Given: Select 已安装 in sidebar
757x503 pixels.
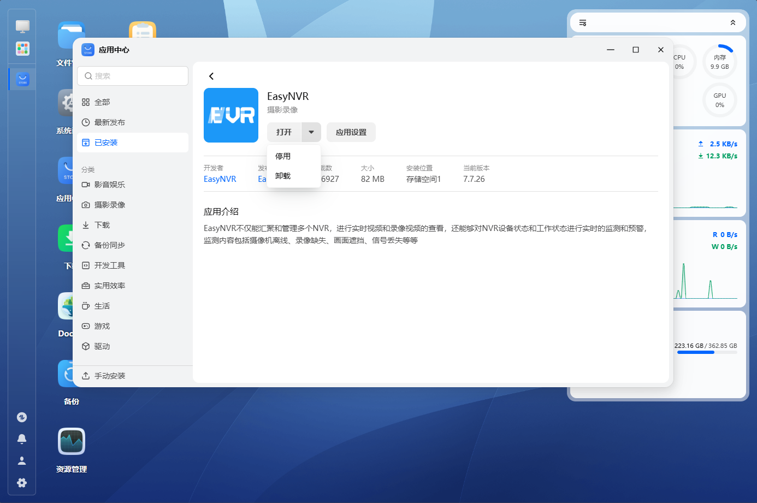Looking at the screenshot, I should coord(133,143).
